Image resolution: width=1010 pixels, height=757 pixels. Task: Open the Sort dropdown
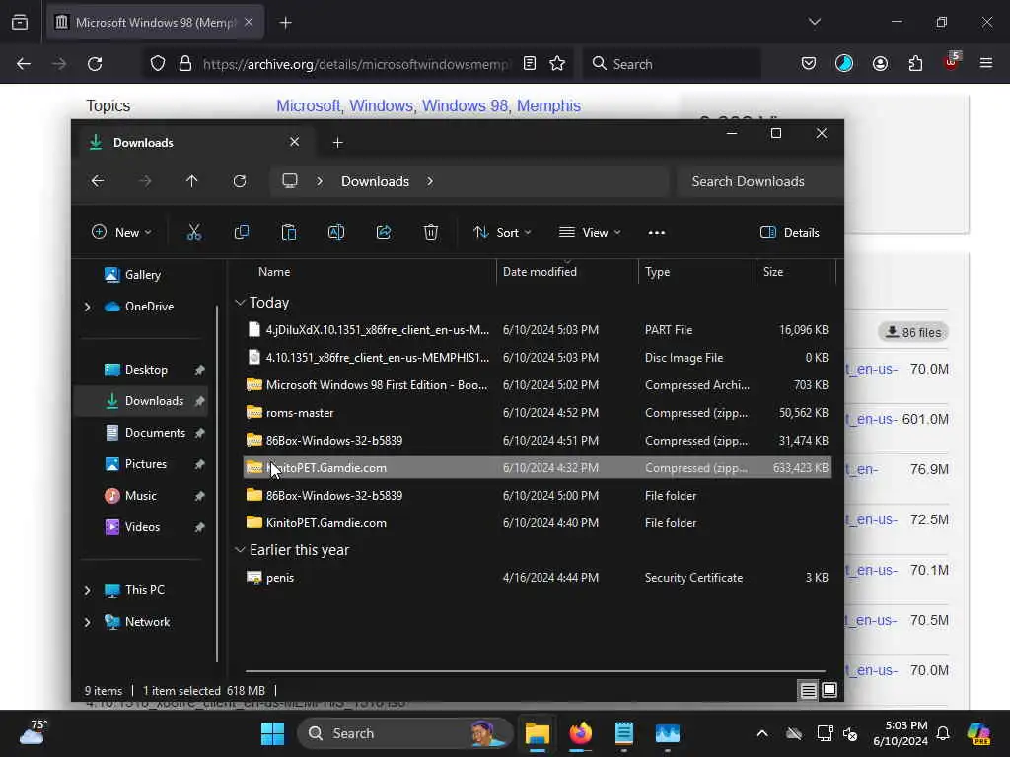(x=502, y=232)
